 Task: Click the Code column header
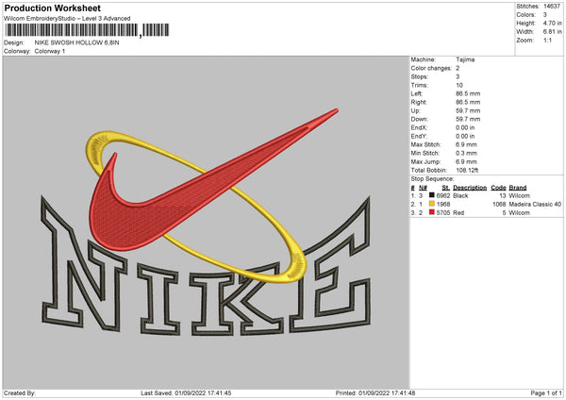[498, 188]
